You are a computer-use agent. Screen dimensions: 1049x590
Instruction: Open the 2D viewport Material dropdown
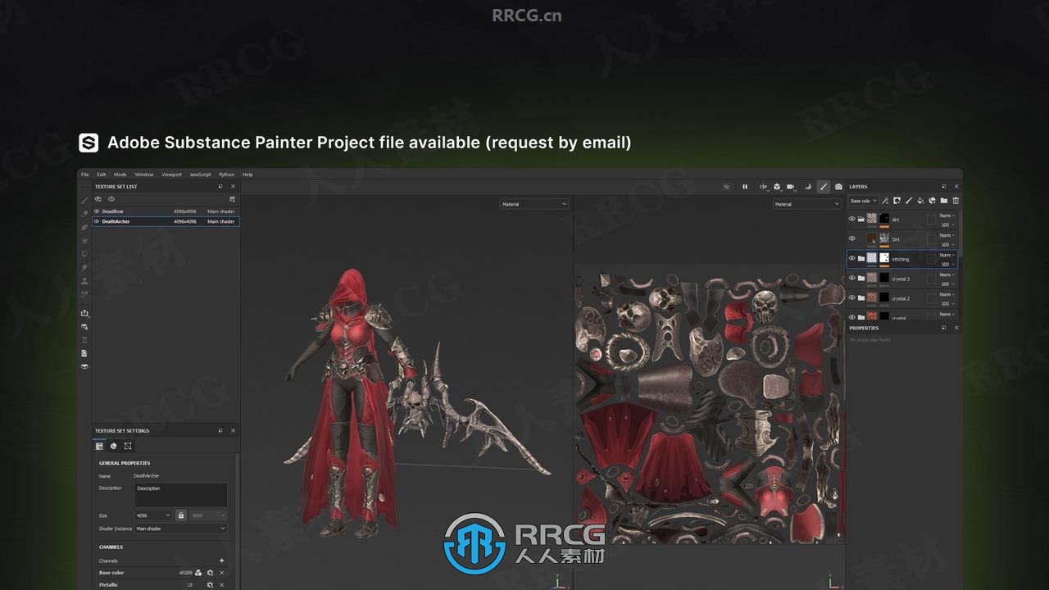pyautogui.click(x=806, y=204)
